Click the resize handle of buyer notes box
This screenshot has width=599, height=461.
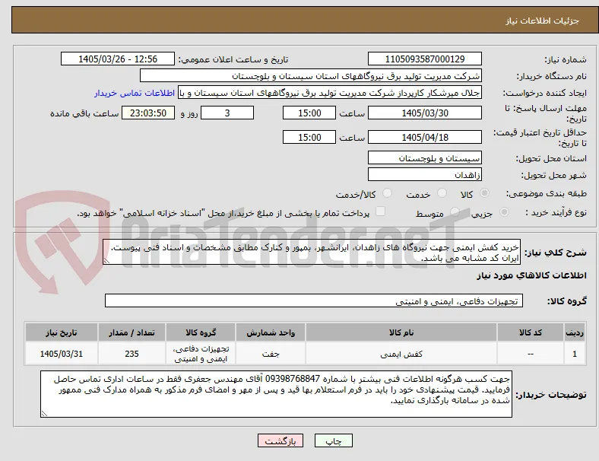point(44,413)
